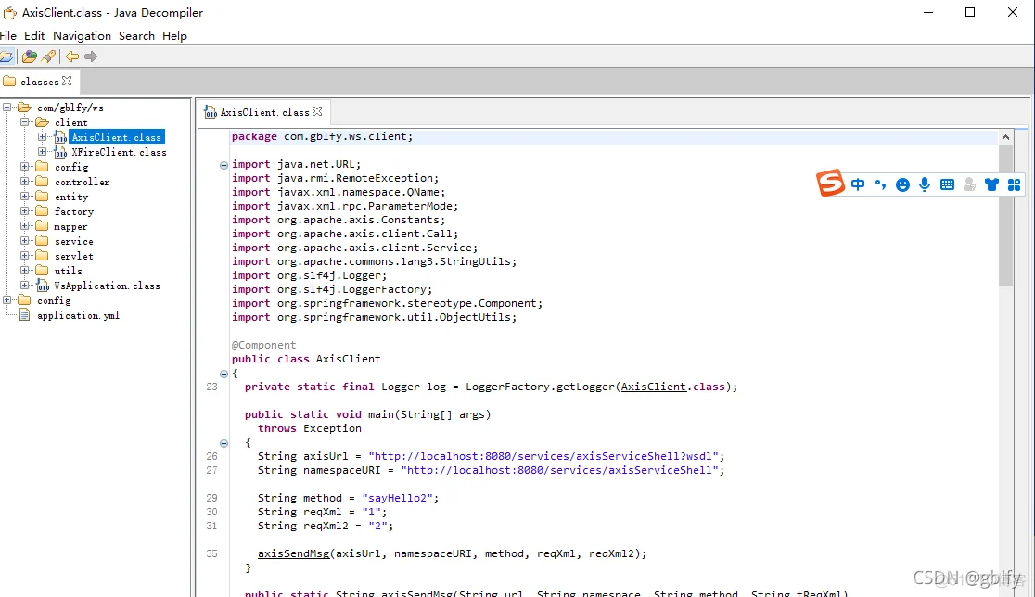
Task: Expand the AxisClient.class tree node
Action: pyautogui.click(x=43, y=137)
